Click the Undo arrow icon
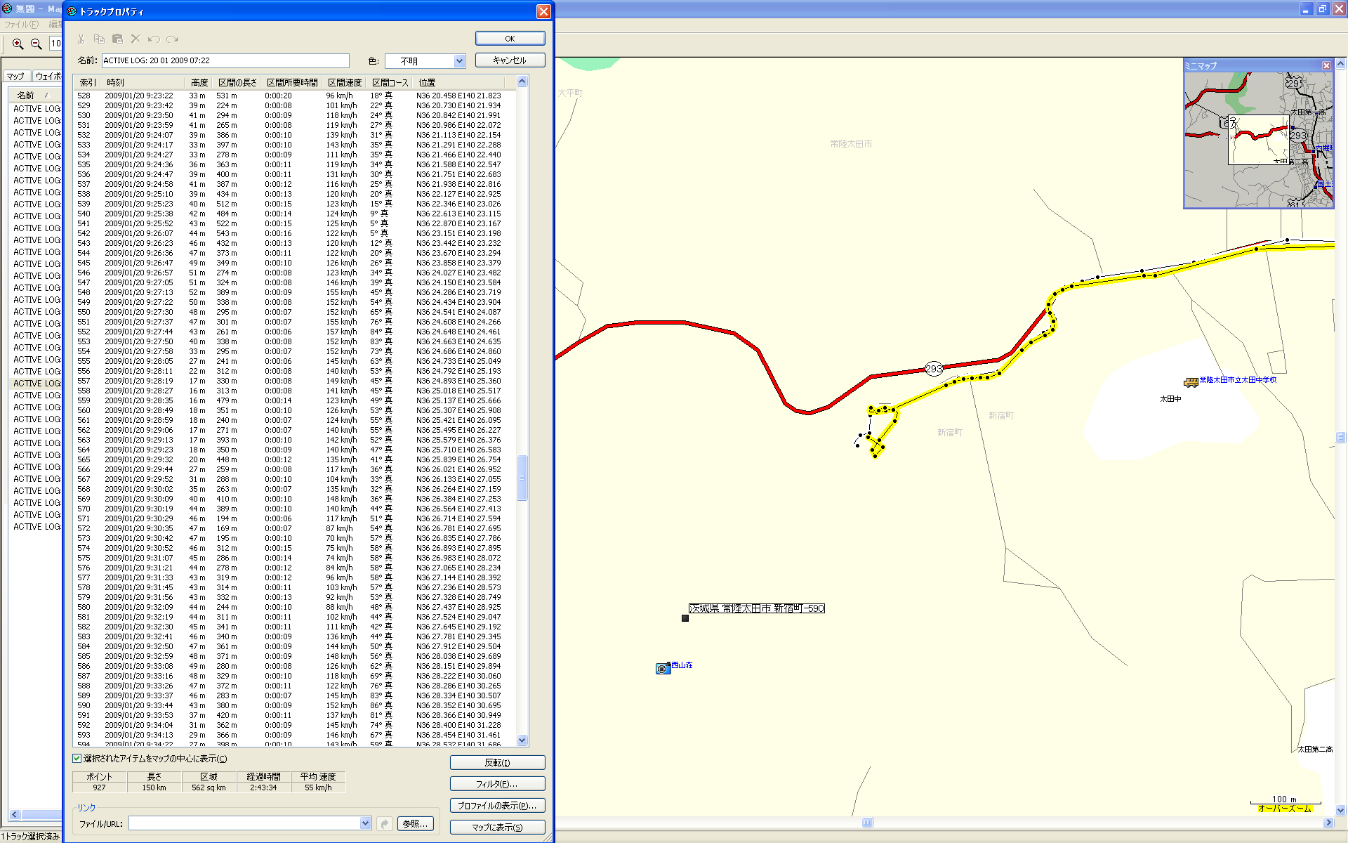 (154, 39)
